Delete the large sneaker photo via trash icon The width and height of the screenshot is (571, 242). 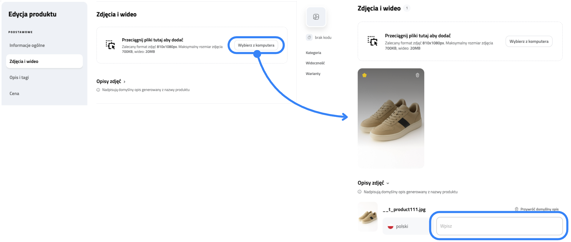(418, 75)
